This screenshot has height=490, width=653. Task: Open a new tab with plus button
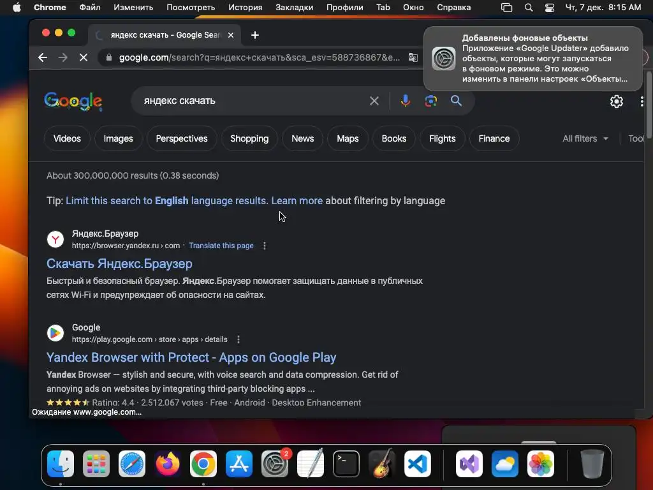coord(255,36)
